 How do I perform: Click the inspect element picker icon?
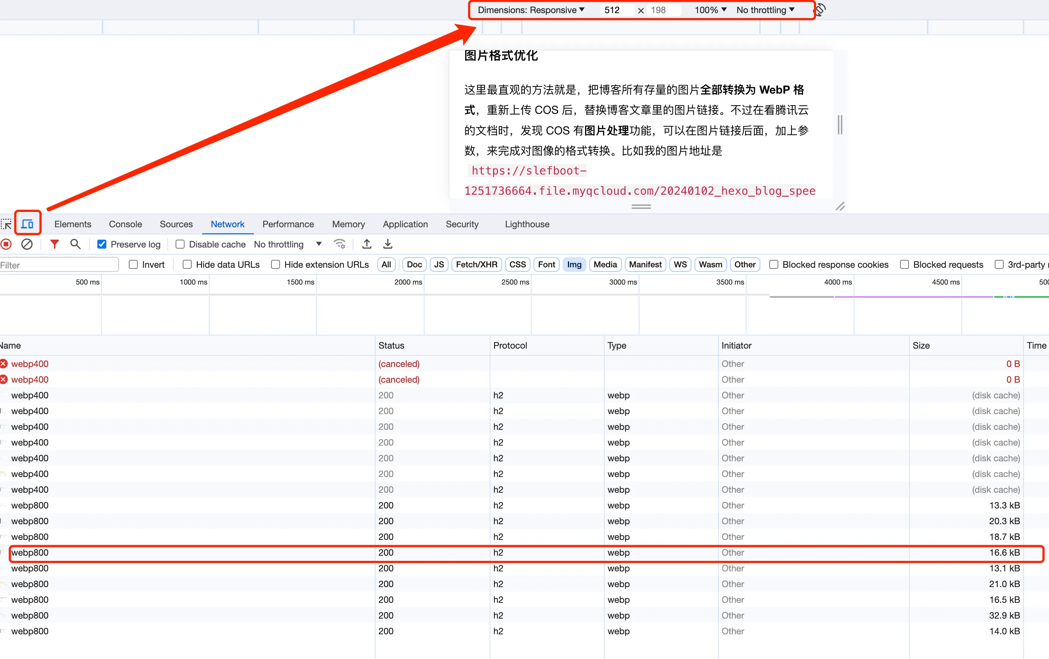6,224
